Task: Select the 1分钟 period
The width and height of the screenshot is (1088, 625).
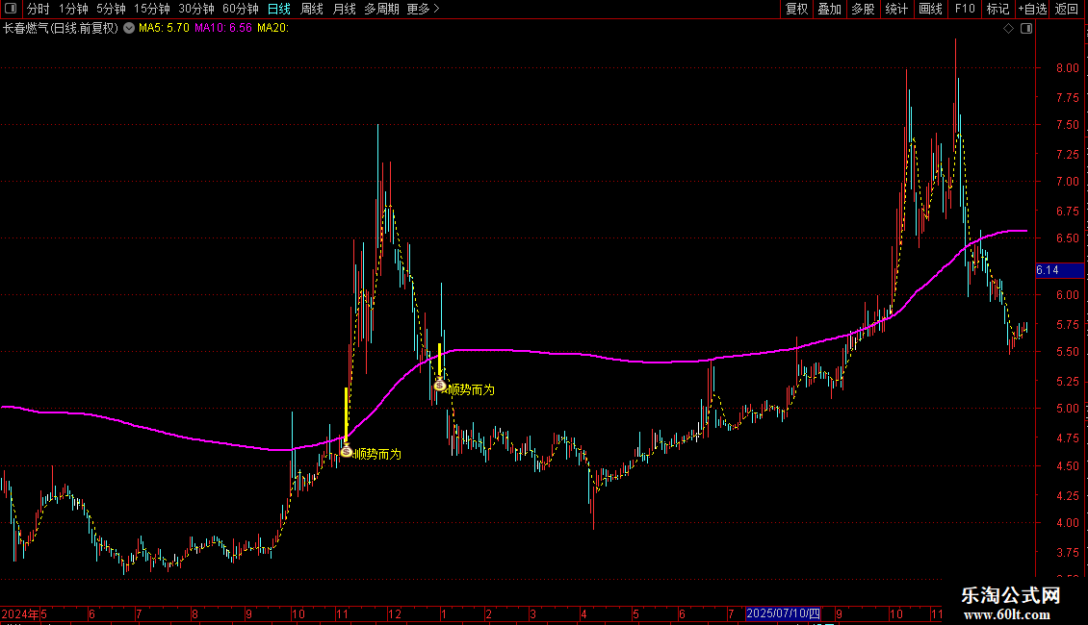Action: [x=73, y=9]
